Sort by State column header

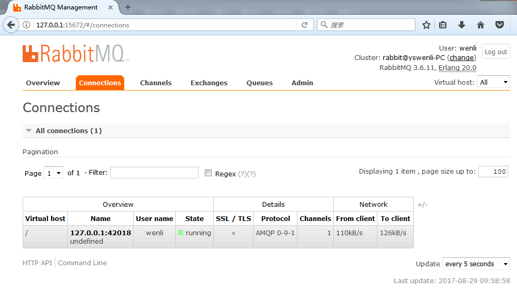195,218
